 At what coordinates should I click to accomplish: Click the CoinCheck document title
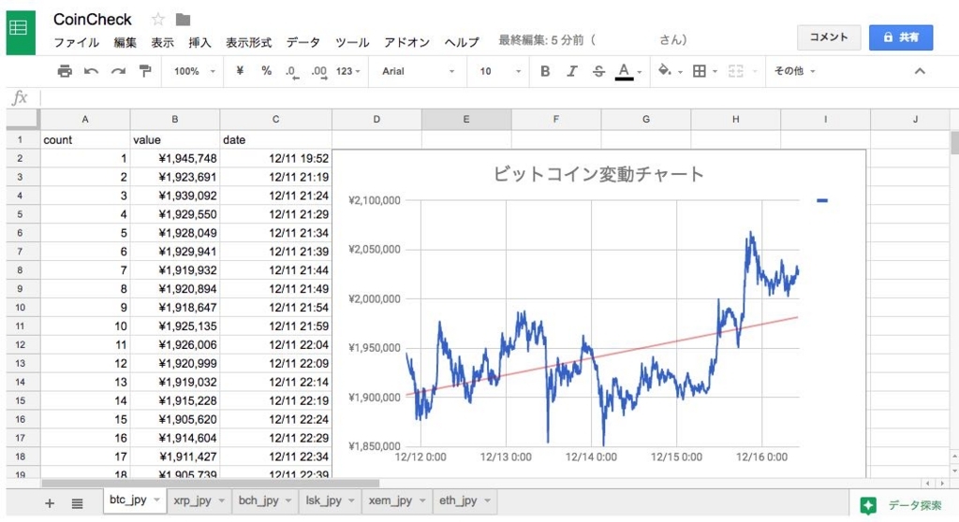[93, 20]
